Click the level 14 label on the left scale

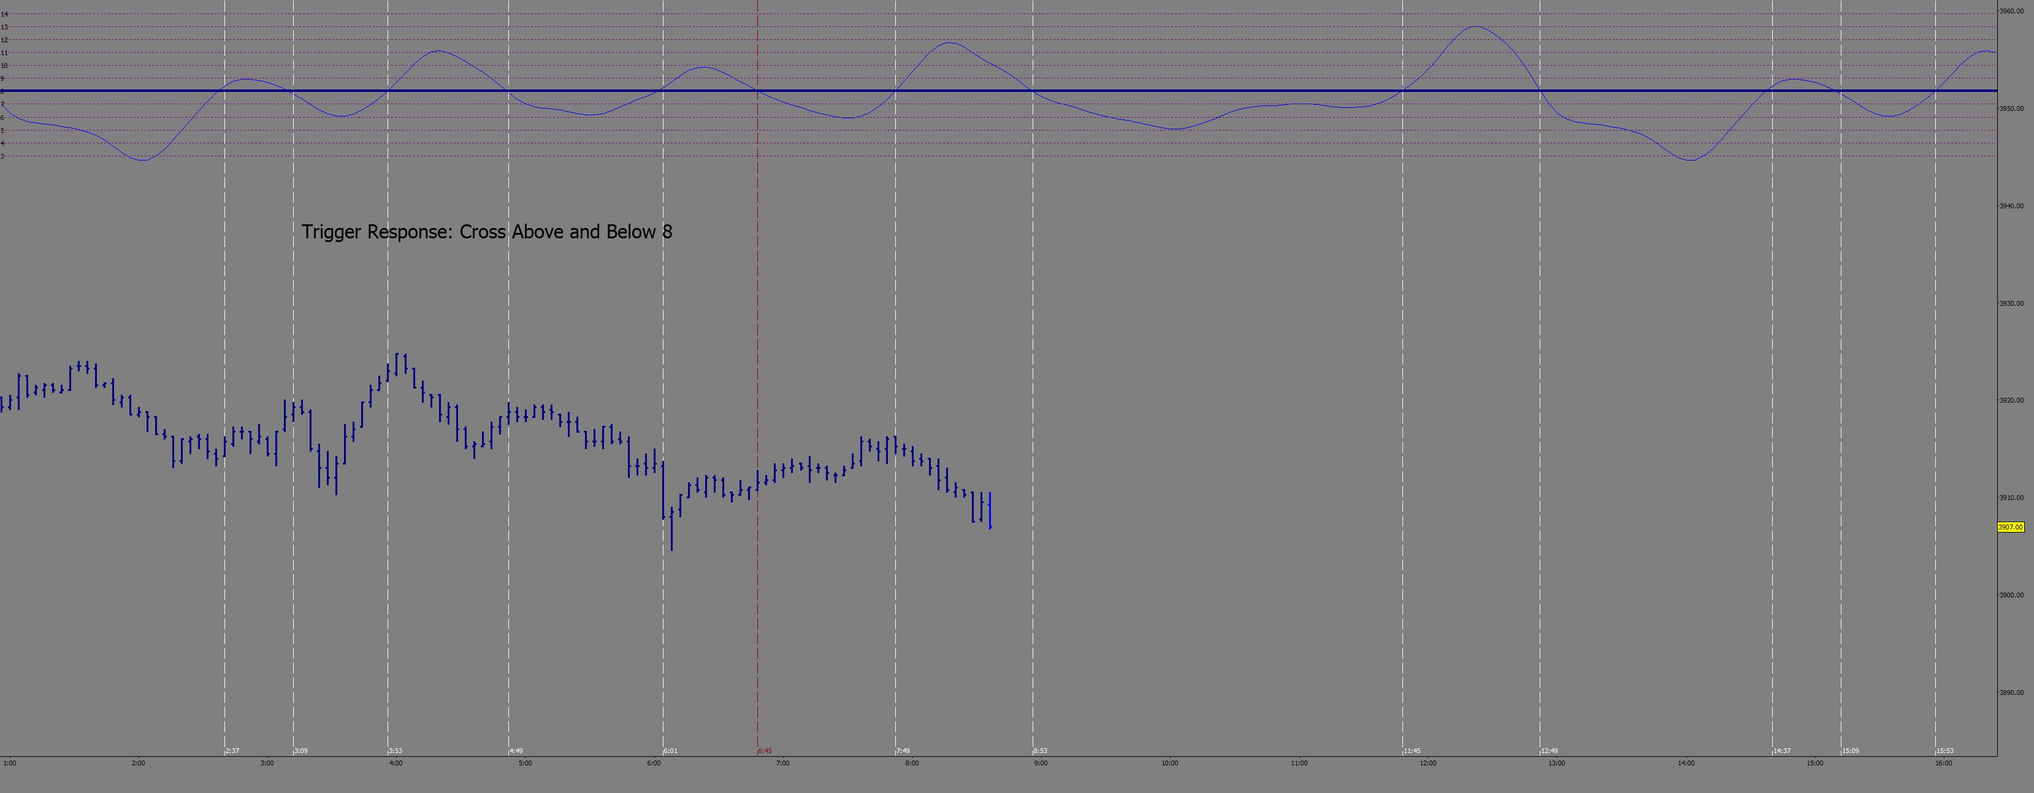[x=4, y=14]
